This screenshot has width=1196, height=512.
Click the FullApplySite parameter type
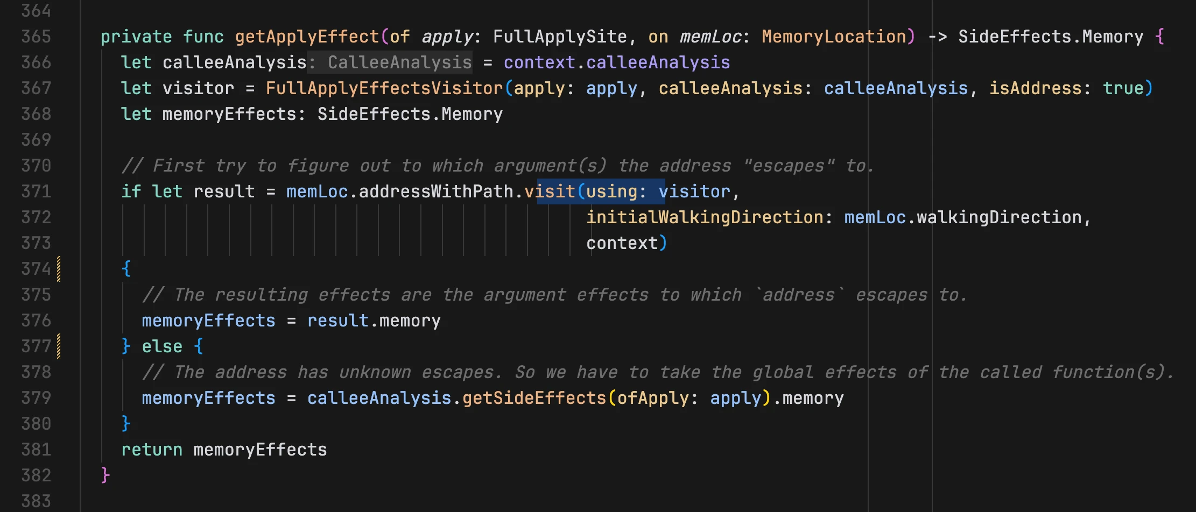[560, 37]
